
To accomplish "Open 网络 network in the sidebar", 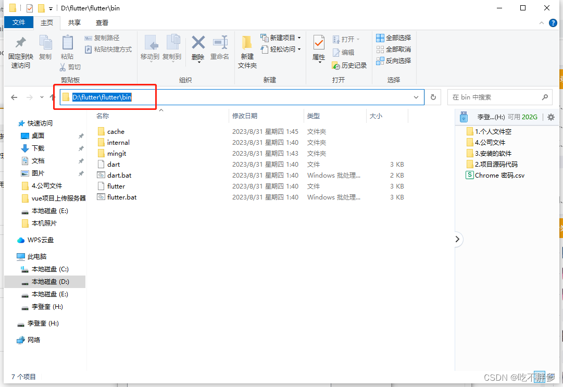I will [28, 340].
